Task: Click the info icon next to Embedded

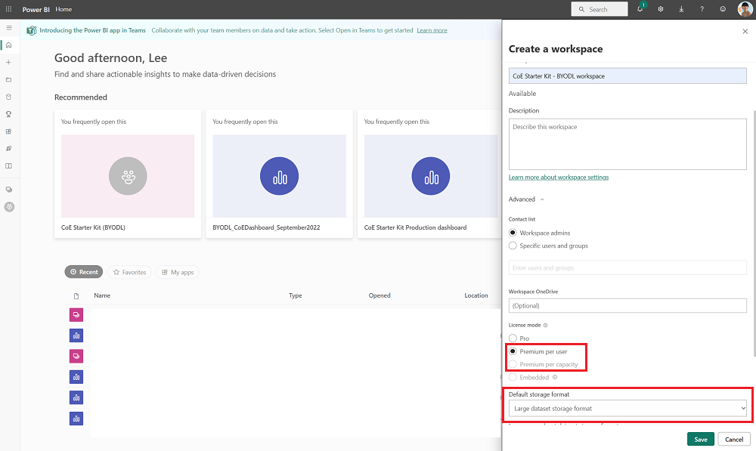Action: pos(555,377)
